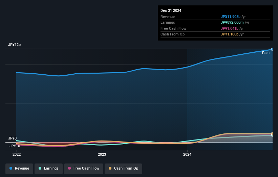Click the -JP¥1b y-axis label

point(14,146)
